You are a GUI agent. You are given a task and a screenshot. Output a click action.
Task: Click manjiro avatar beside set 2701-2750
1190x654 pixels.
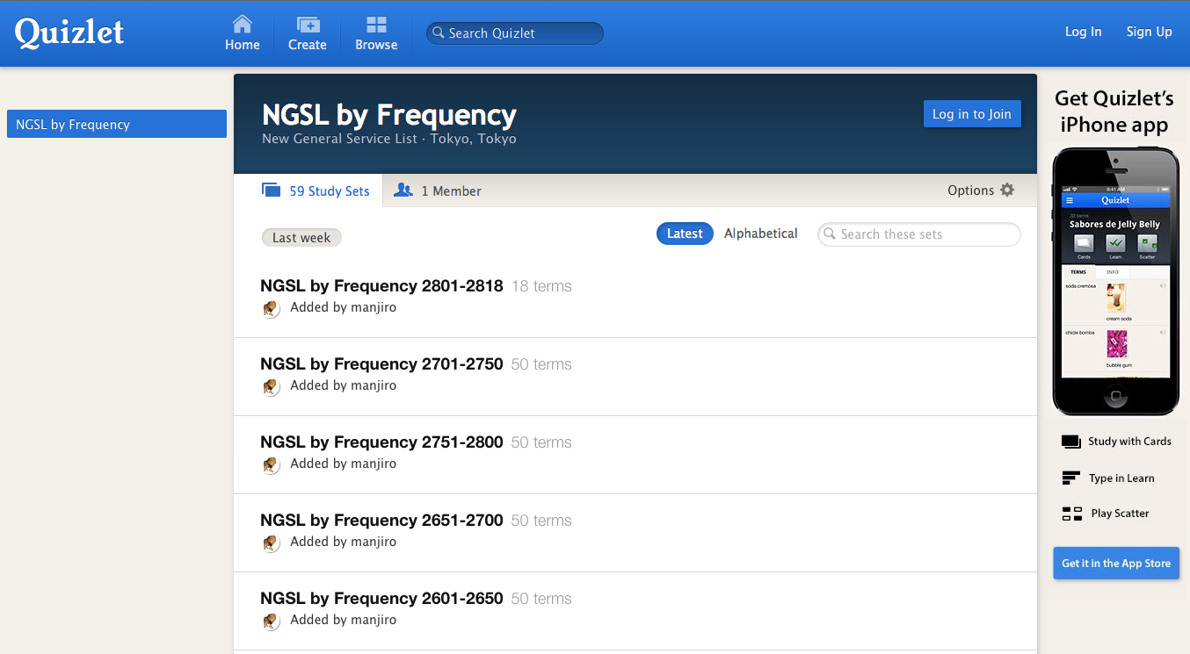click(x=272, y=386)
